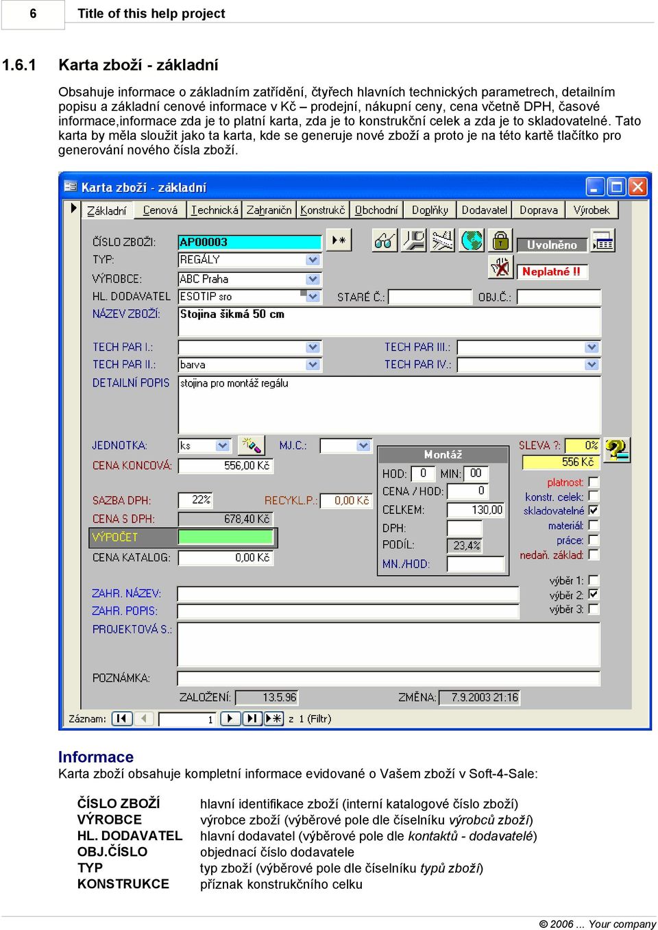658x930 pixels.
Task: Click the POZNÁMKA input field
Action: click(389, 678)
